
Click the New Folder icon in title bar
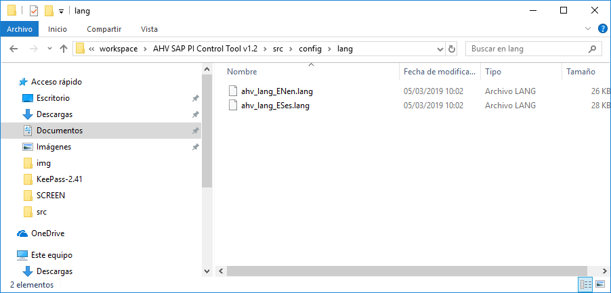(49, 11)
